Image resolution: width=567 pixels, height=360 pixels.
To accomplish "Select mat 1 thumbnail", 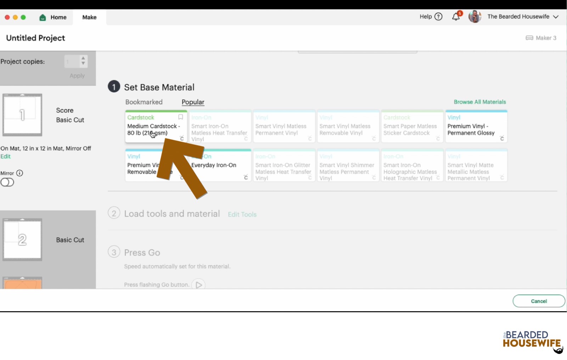I will coord(22,115).
